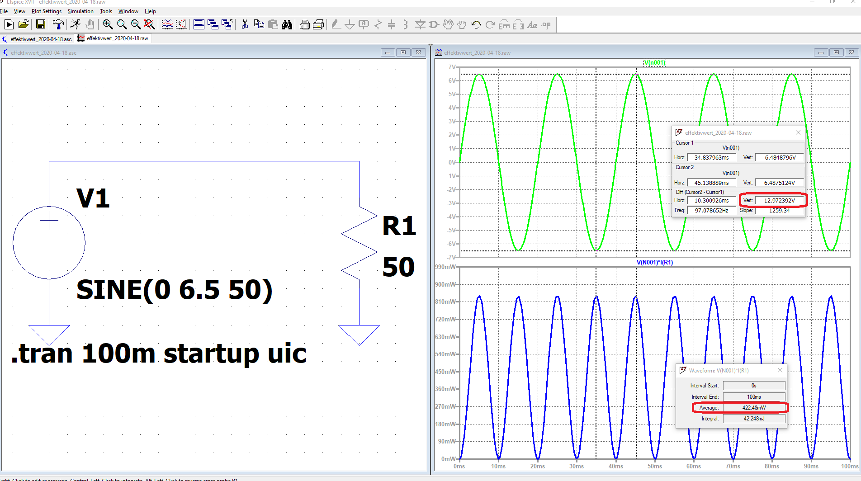861x481 pixels.
Task: Click the Place Inductor icon
Action: coord(406,24)
